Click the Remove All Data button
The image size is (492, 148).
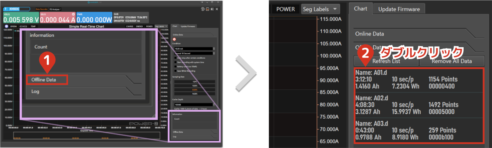click(x=452, y=61)
